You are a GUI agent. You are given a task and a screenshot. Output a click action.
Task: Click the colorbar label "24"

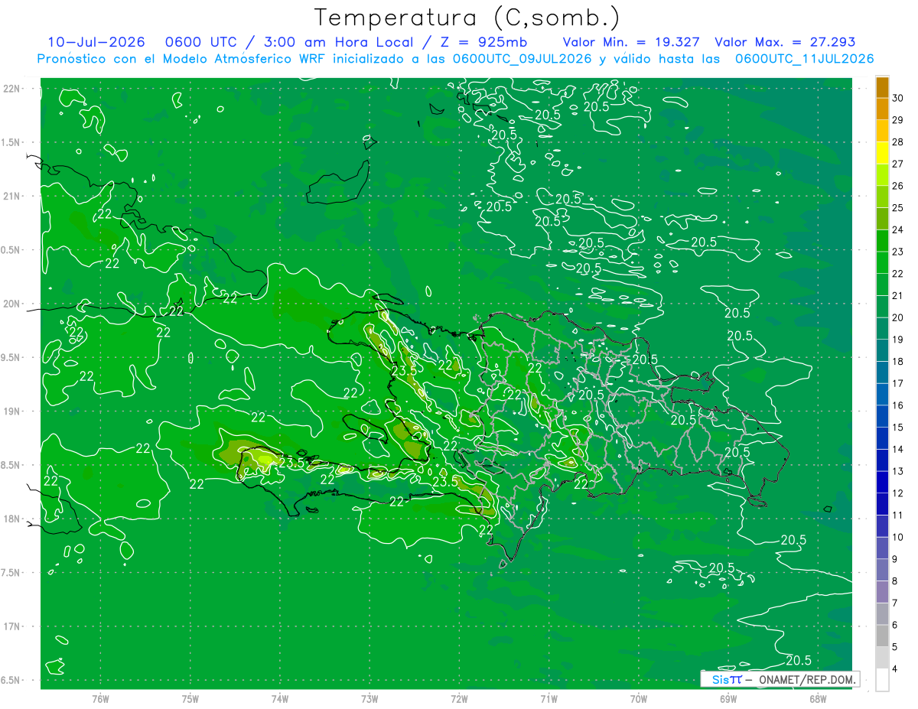pyautogui.click(x=898, y=229)
